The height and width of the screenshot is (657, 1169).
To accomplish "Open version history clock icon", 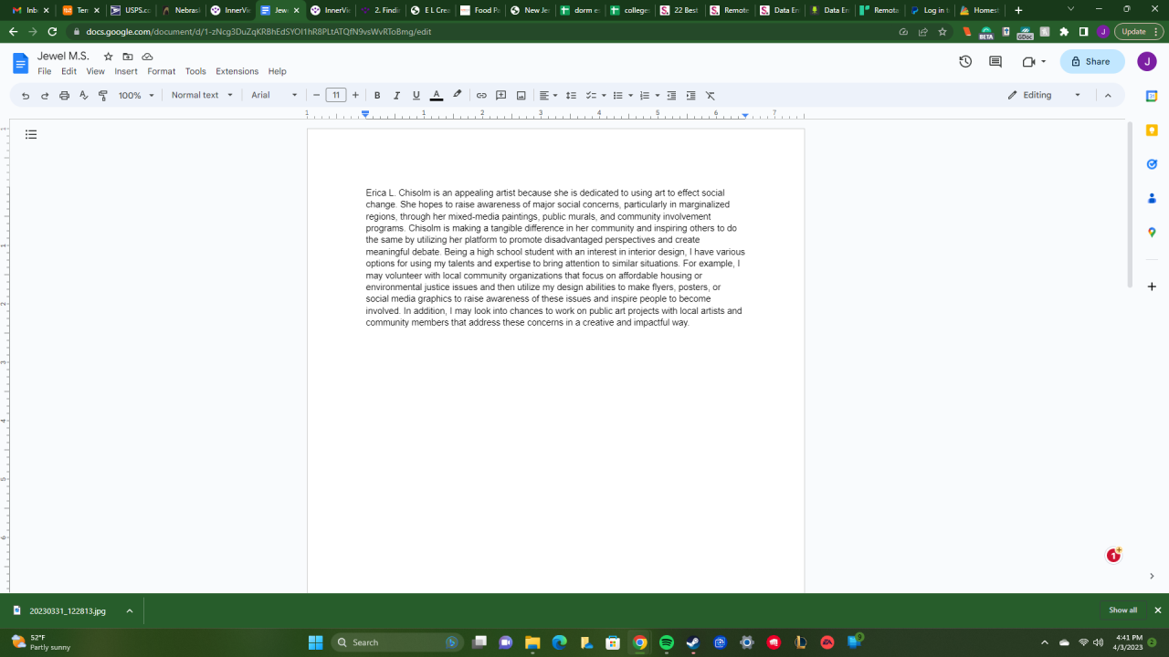I will (x=965, y=62).
